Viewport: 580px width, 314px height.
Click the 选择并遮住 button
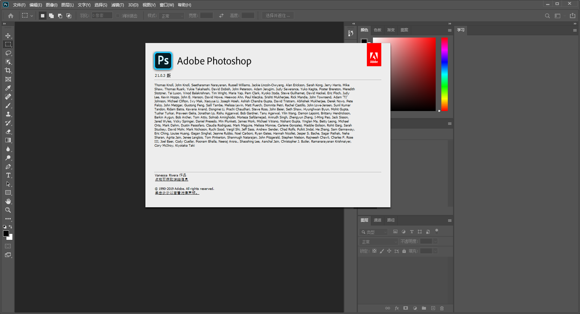278,15
